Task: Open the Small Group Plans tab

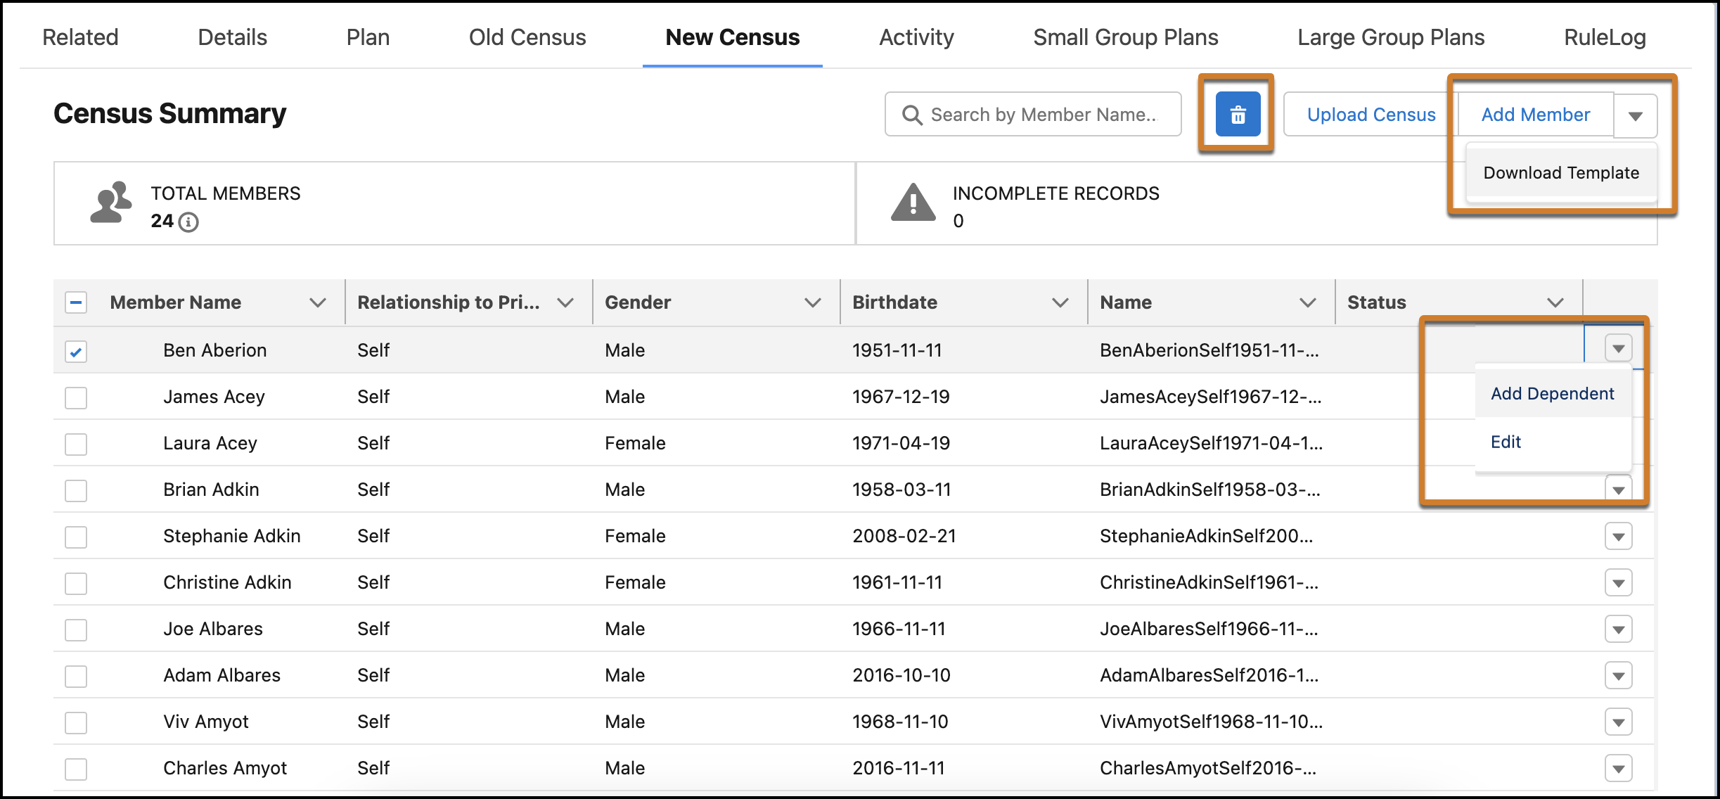Action: click(x=1126, y=37)
